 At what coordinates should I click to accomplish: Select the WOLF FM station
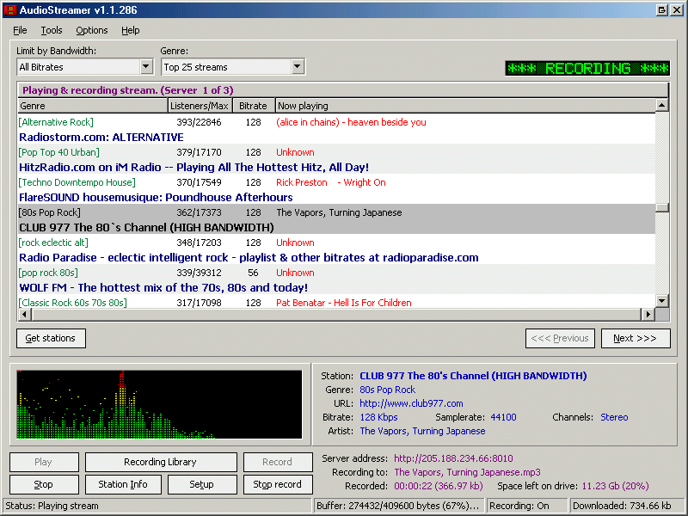click(163, 288)
